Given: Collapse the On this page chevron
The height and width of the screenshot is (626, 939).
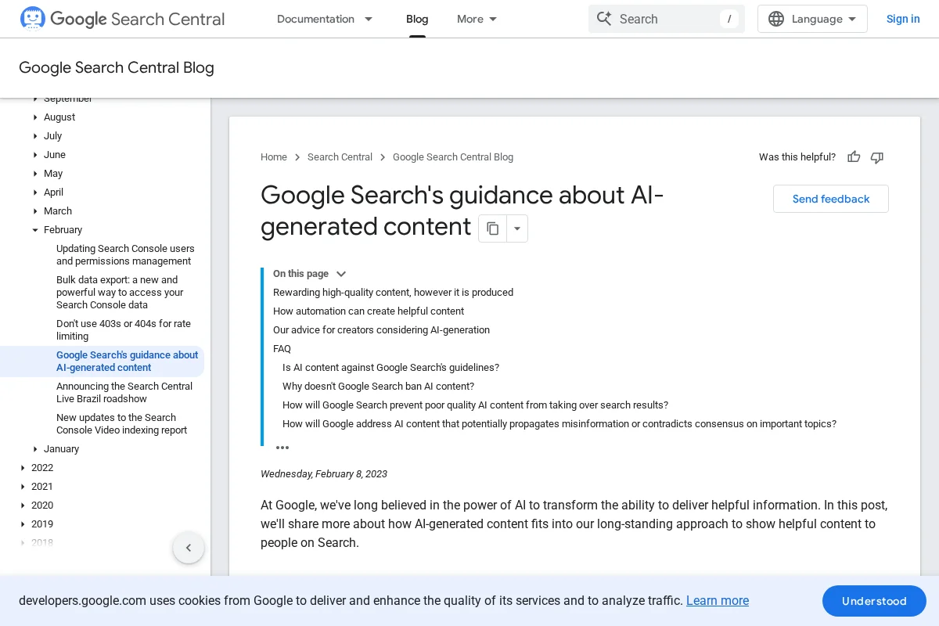Looking at the screenshot, I should coord(341,274).
